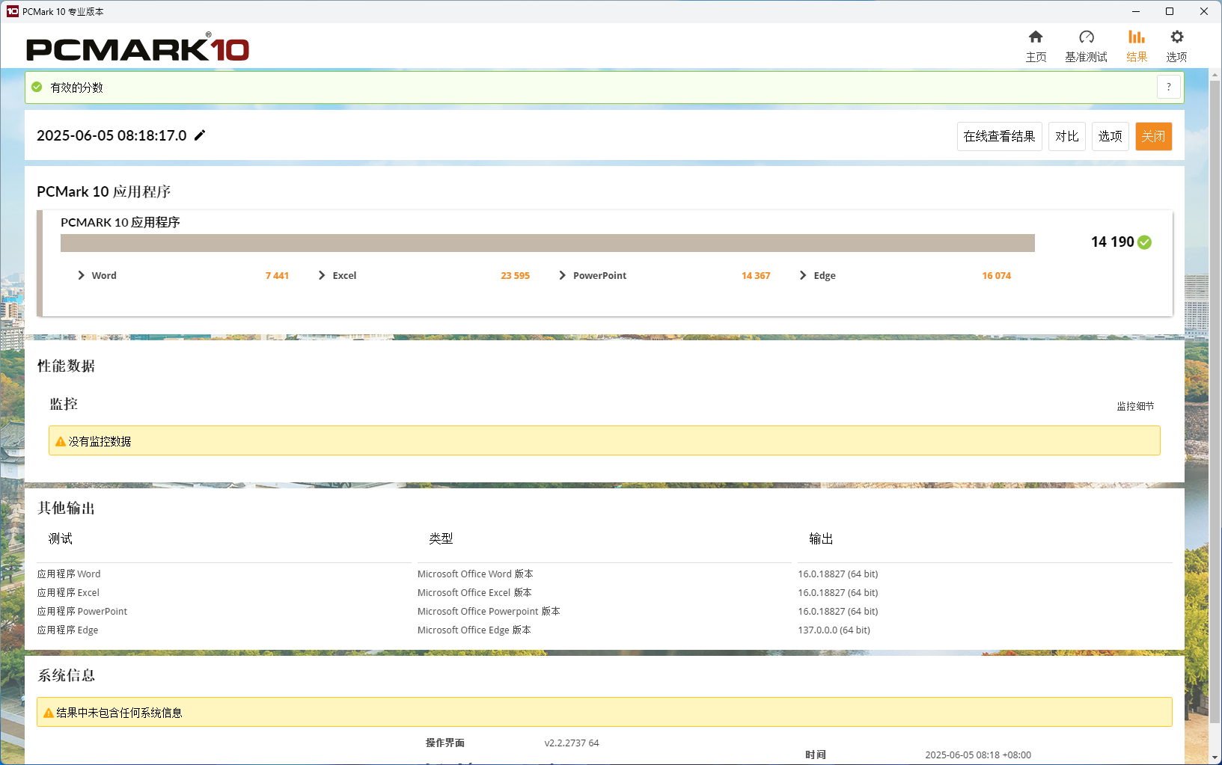Click the orange 关闭 button

pos(1153,136)
